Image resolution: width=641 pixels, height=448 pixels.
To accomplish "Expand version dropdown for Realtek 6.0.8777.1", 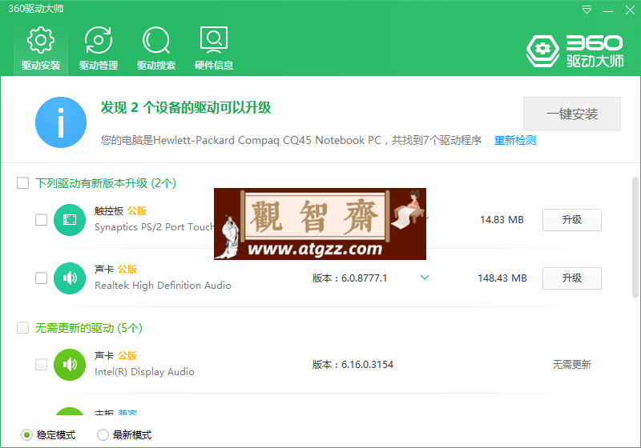I will (x=425, y=278).
